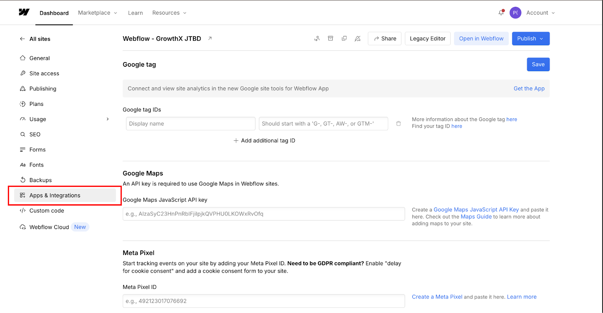The height and width of the screenshot is (313, 603).
Task: Delete the Google tag ID row
Action: tap(398, 124)
